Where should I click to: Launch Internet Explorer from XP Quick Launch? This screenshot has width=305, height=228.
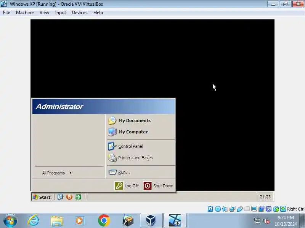tap(60, 197)
